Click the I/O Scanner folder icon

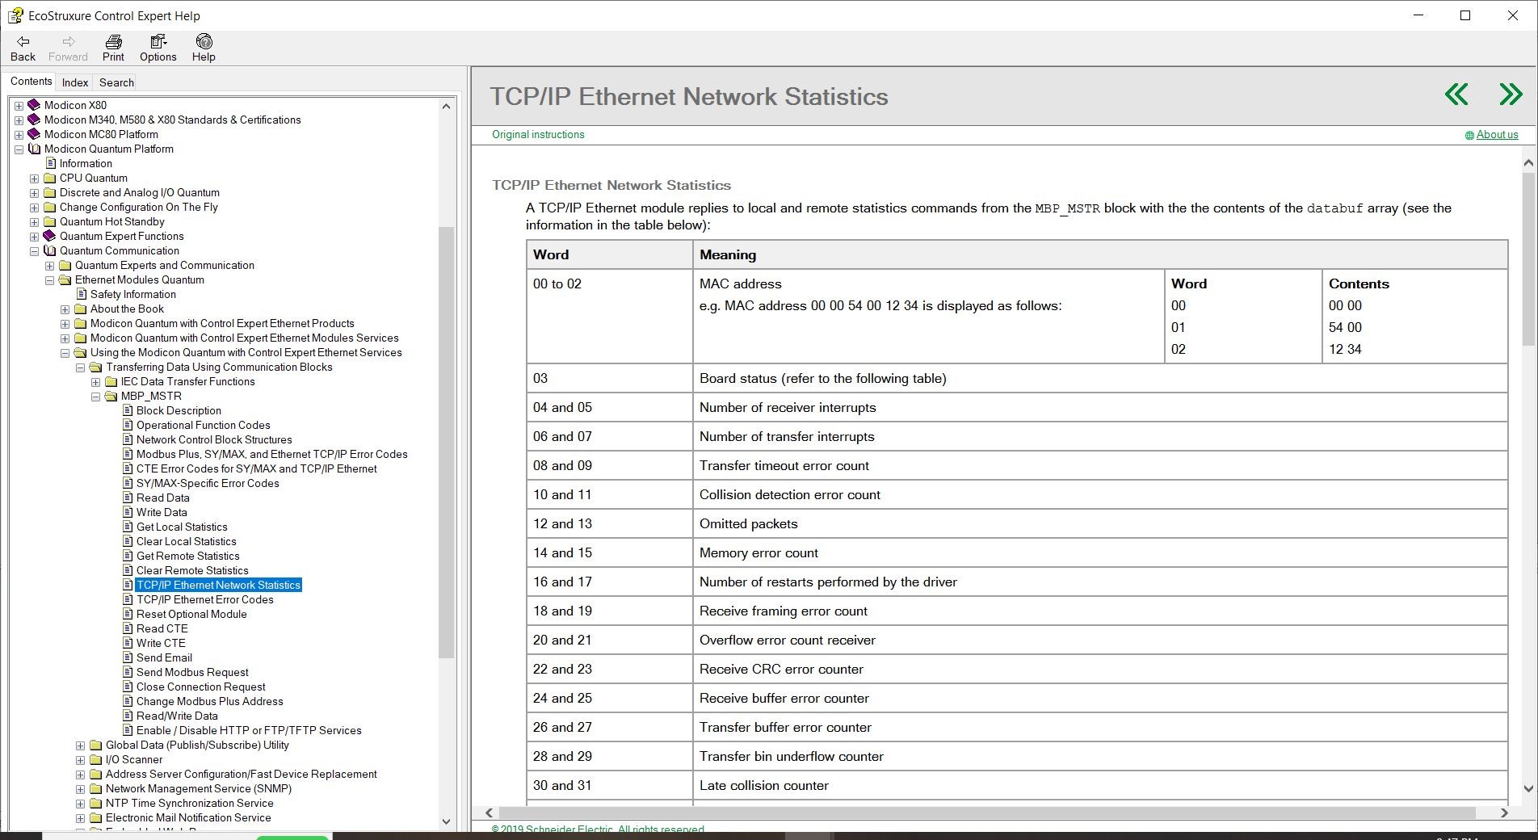[x=95, y=759]
